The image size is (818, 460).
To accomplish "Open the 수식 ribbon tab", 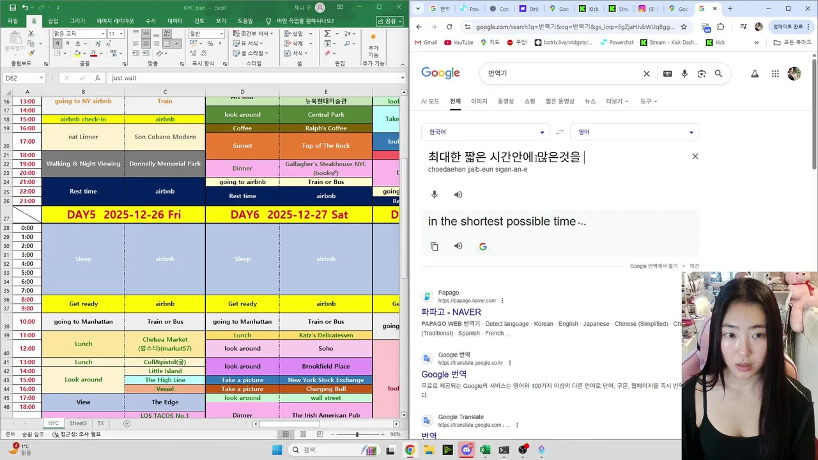I will click(x=151, y=21).
